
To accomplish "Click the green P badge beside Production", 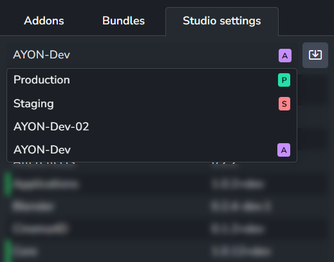I will point(284,80).
